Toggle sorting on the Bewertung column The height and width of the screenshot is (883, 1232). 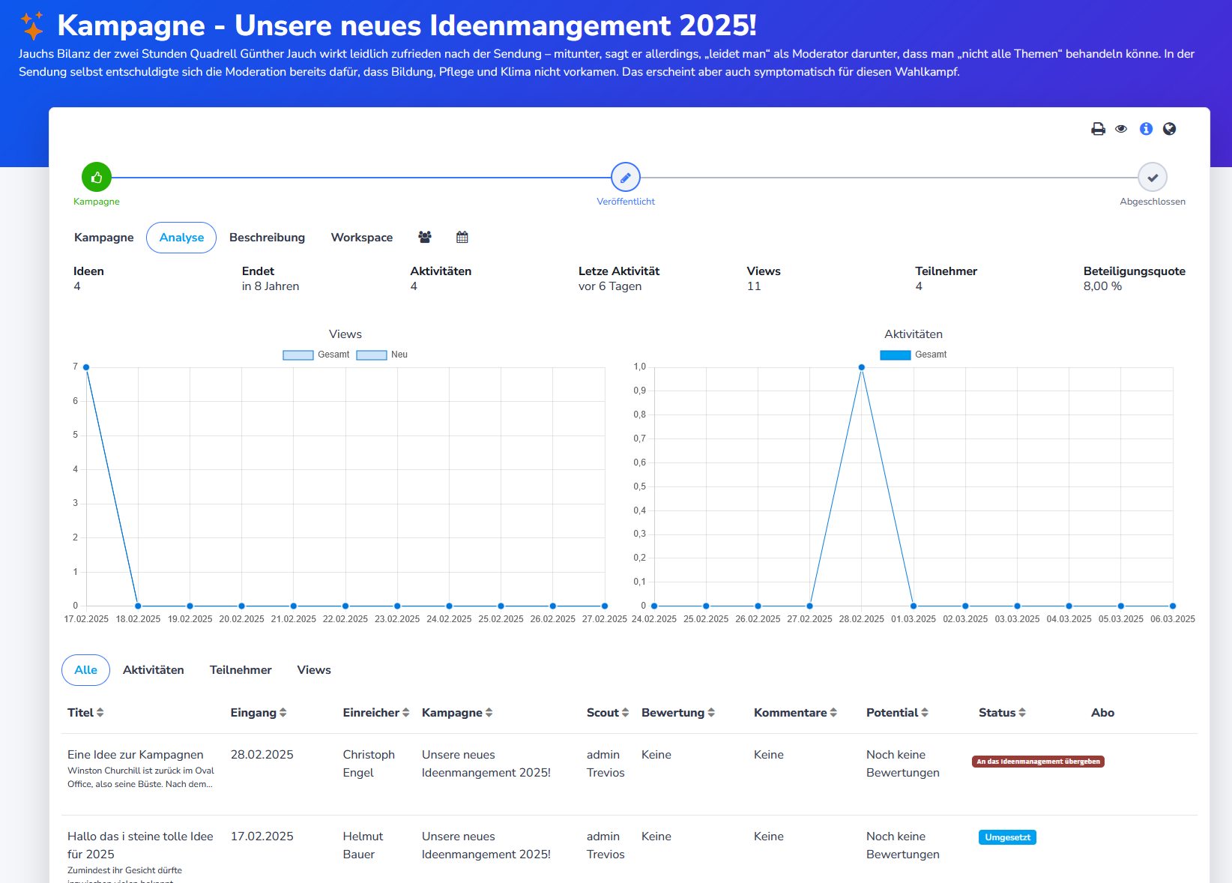[710, 712]
